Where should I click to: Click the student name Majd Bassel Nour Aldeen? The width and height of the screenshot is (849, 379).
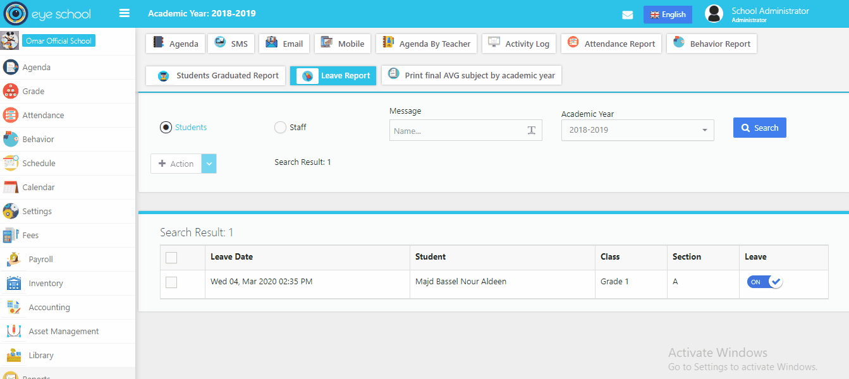click(x=461, y=282)
